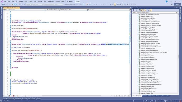
Task: Select DataGridCellSelect.razor in Solution Explorer
Action: (x=146, y=16)
